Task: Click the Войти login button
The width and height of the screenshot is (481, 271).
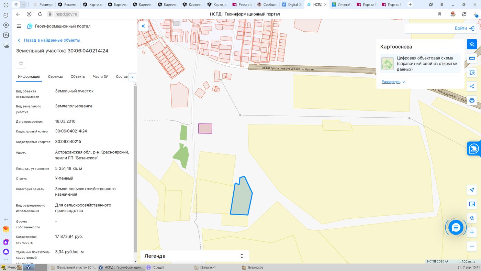Action: 441,28
